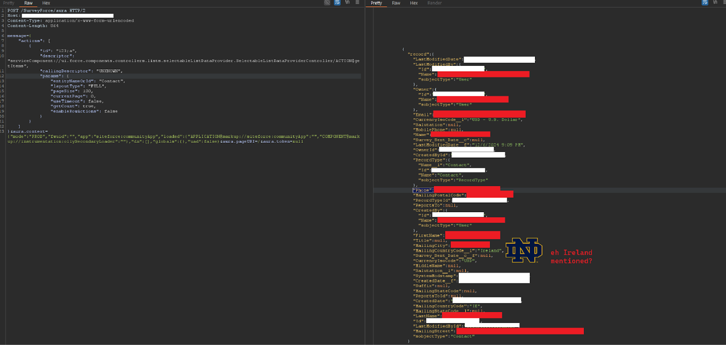Click the "id": "123;a" line
726x345 pixels.
point(59,51)
